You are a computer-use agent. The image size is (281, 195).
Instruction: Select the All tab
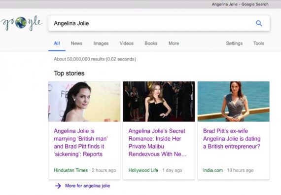click(57, 43)
